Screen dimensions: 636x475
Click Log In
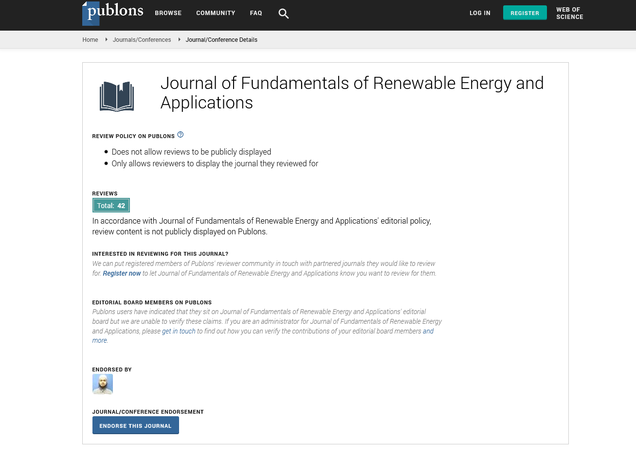(x=480, y=13)
